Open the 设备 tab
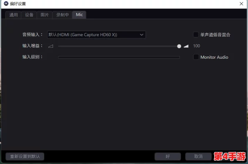 (29, 15)
